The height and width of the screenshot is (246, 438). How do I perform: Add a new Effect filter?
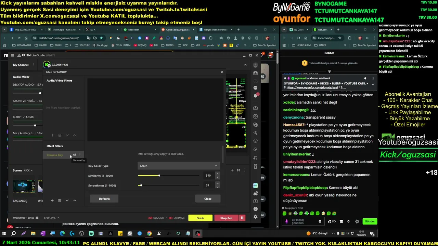52,201
